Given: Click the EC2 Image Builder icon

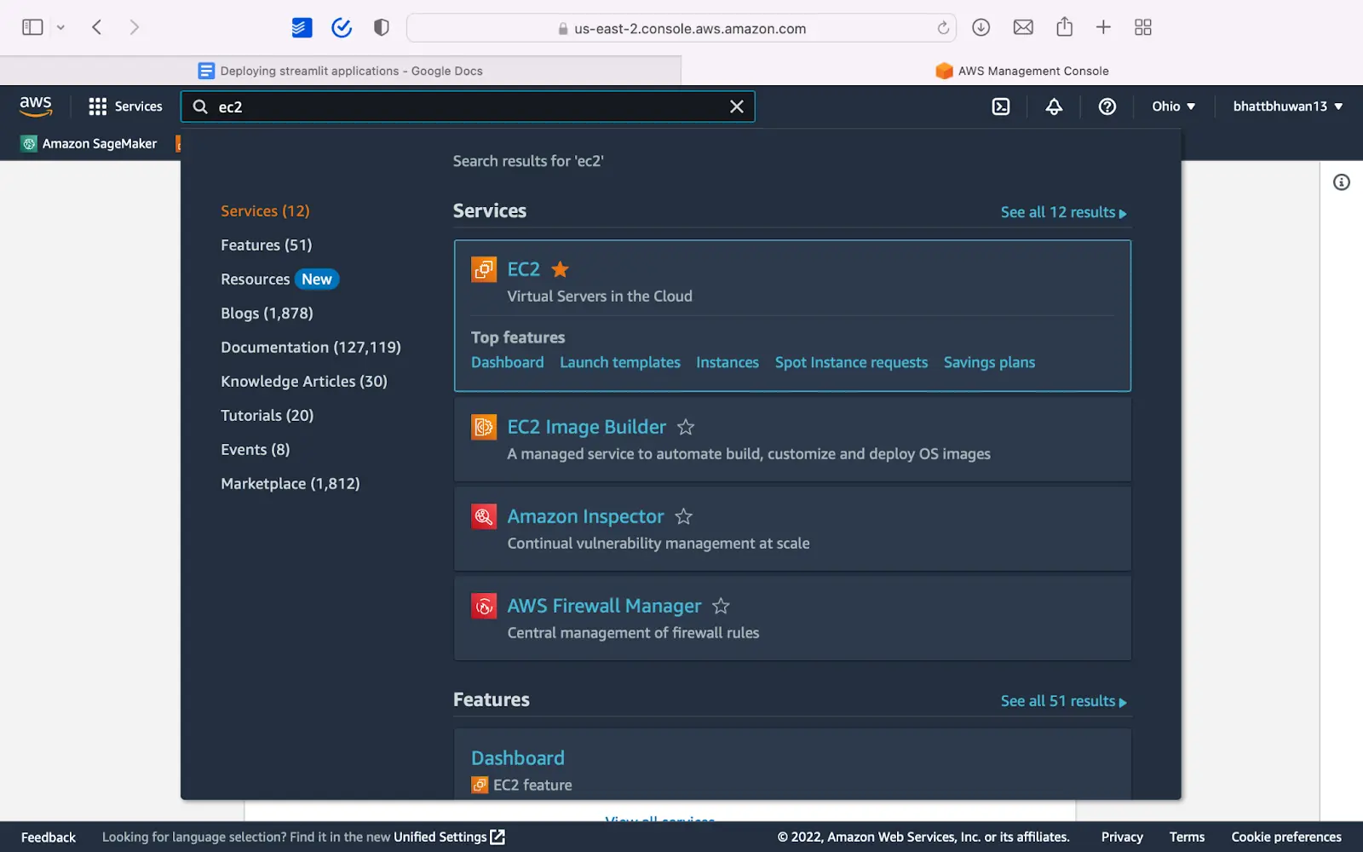Looking at the screenshot, I should (484, 427).
